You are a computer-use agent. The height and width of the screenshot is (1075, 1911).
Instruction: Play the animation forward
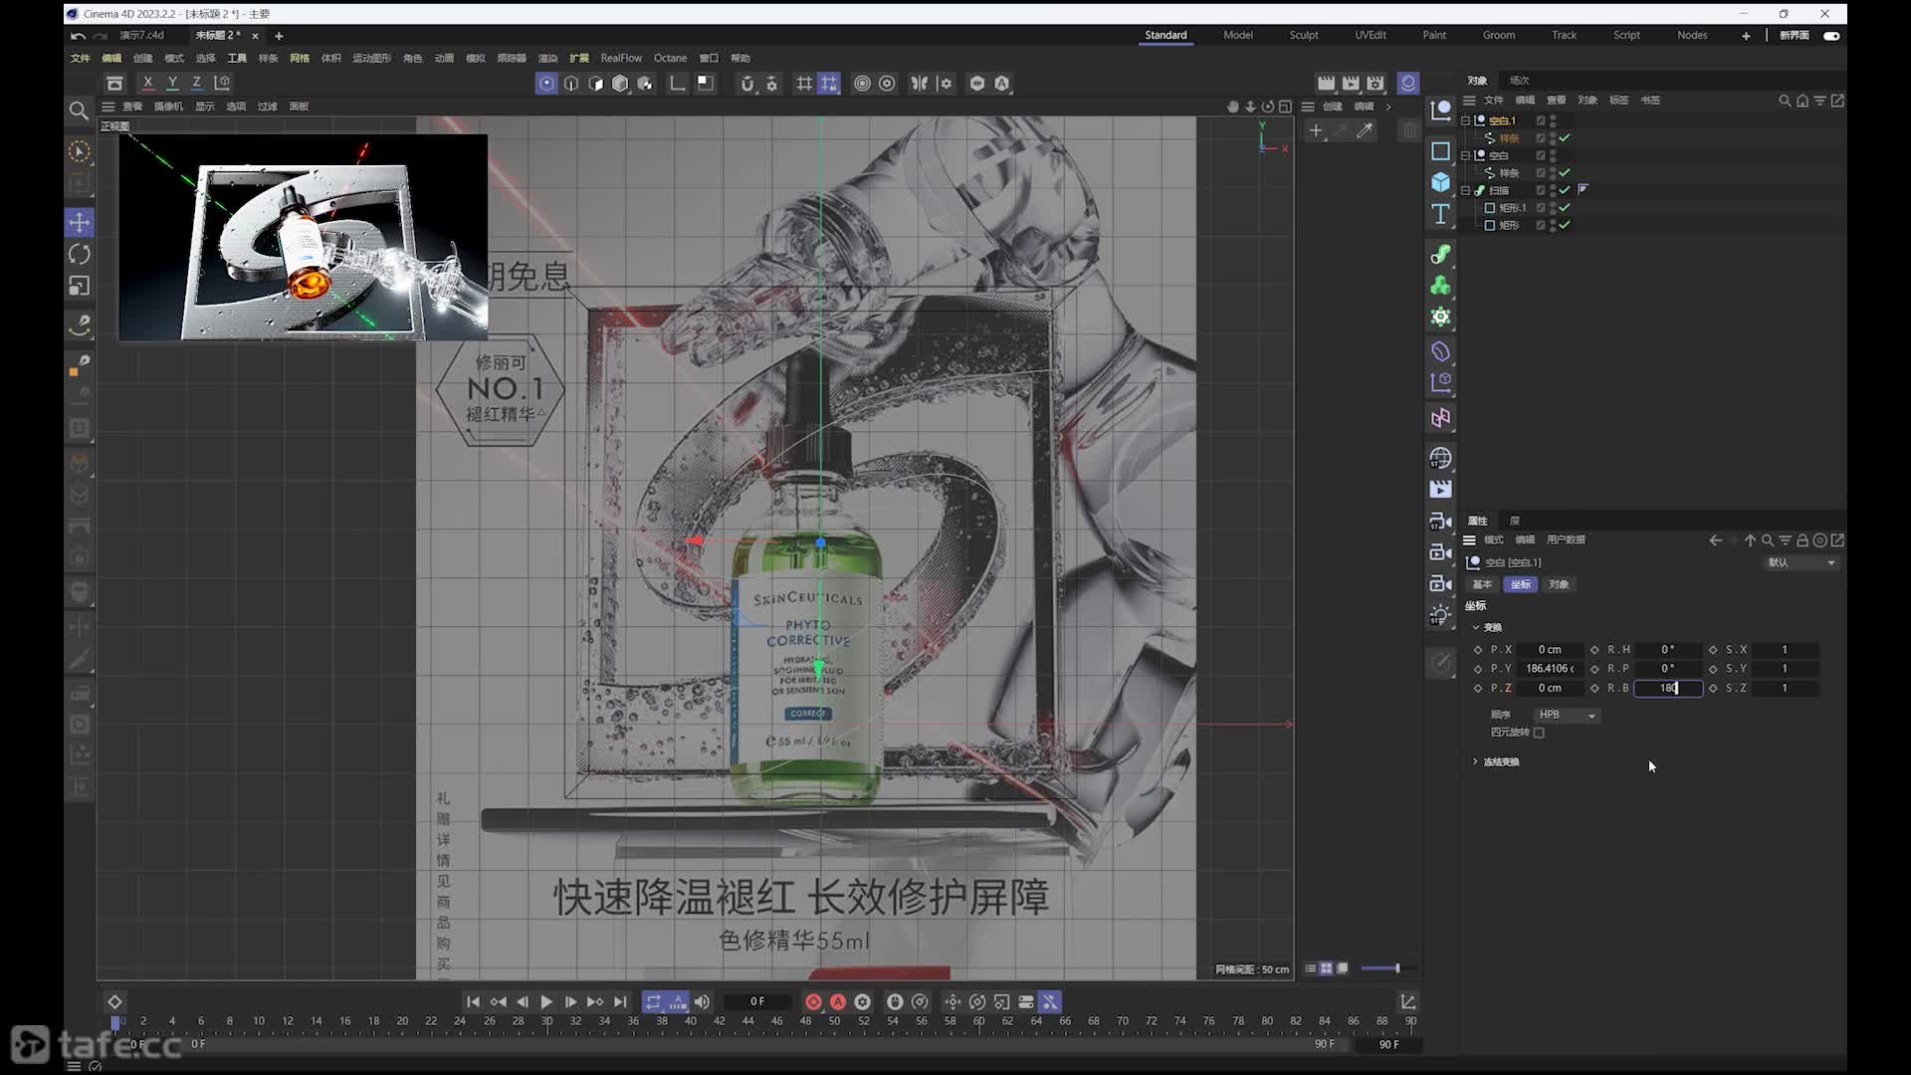click(x=546, y=1001)
